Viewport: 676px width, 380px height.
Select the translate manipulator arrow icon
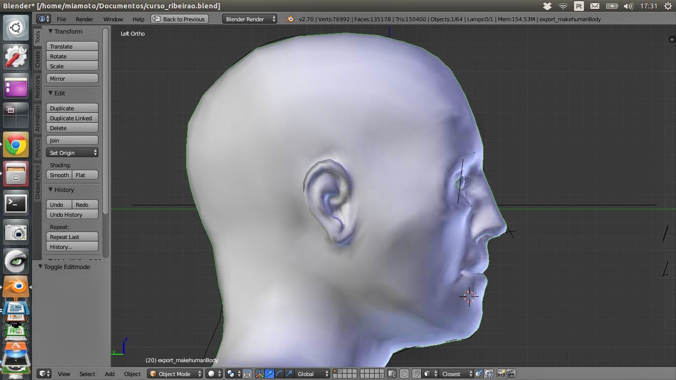pyautogui.click(x=269, y=374)
